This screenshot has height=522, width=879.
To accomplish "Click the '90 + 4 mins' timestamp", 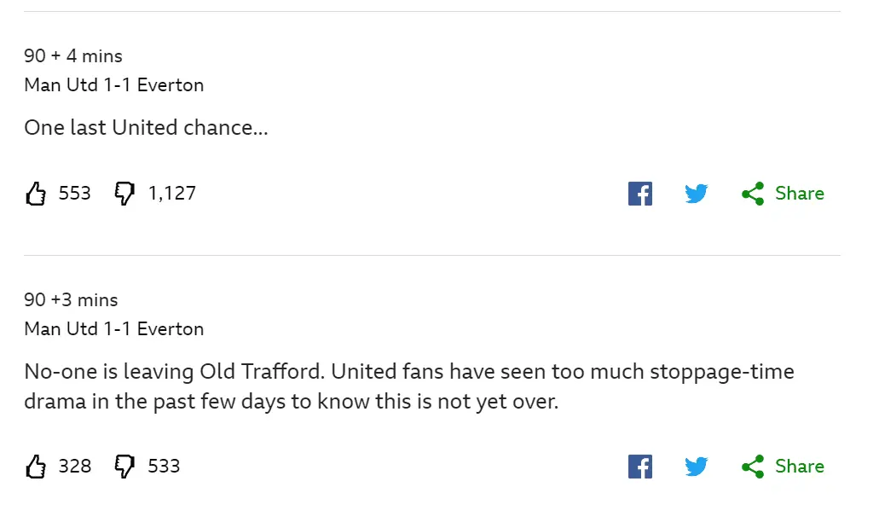I will tap(73, 56).
